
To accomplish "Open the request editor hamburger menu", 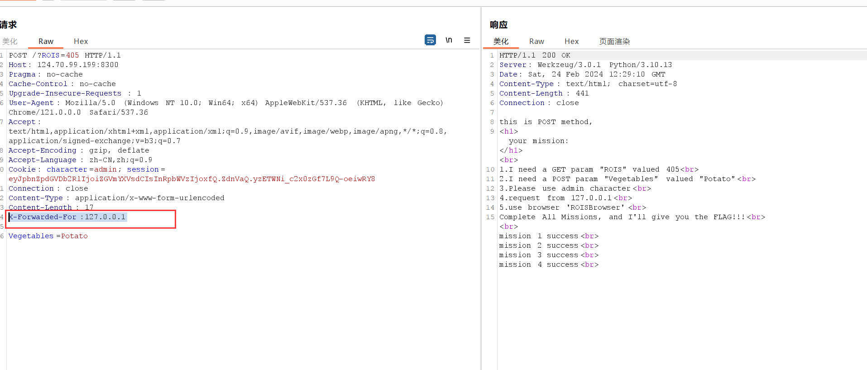I will (467, 40).
